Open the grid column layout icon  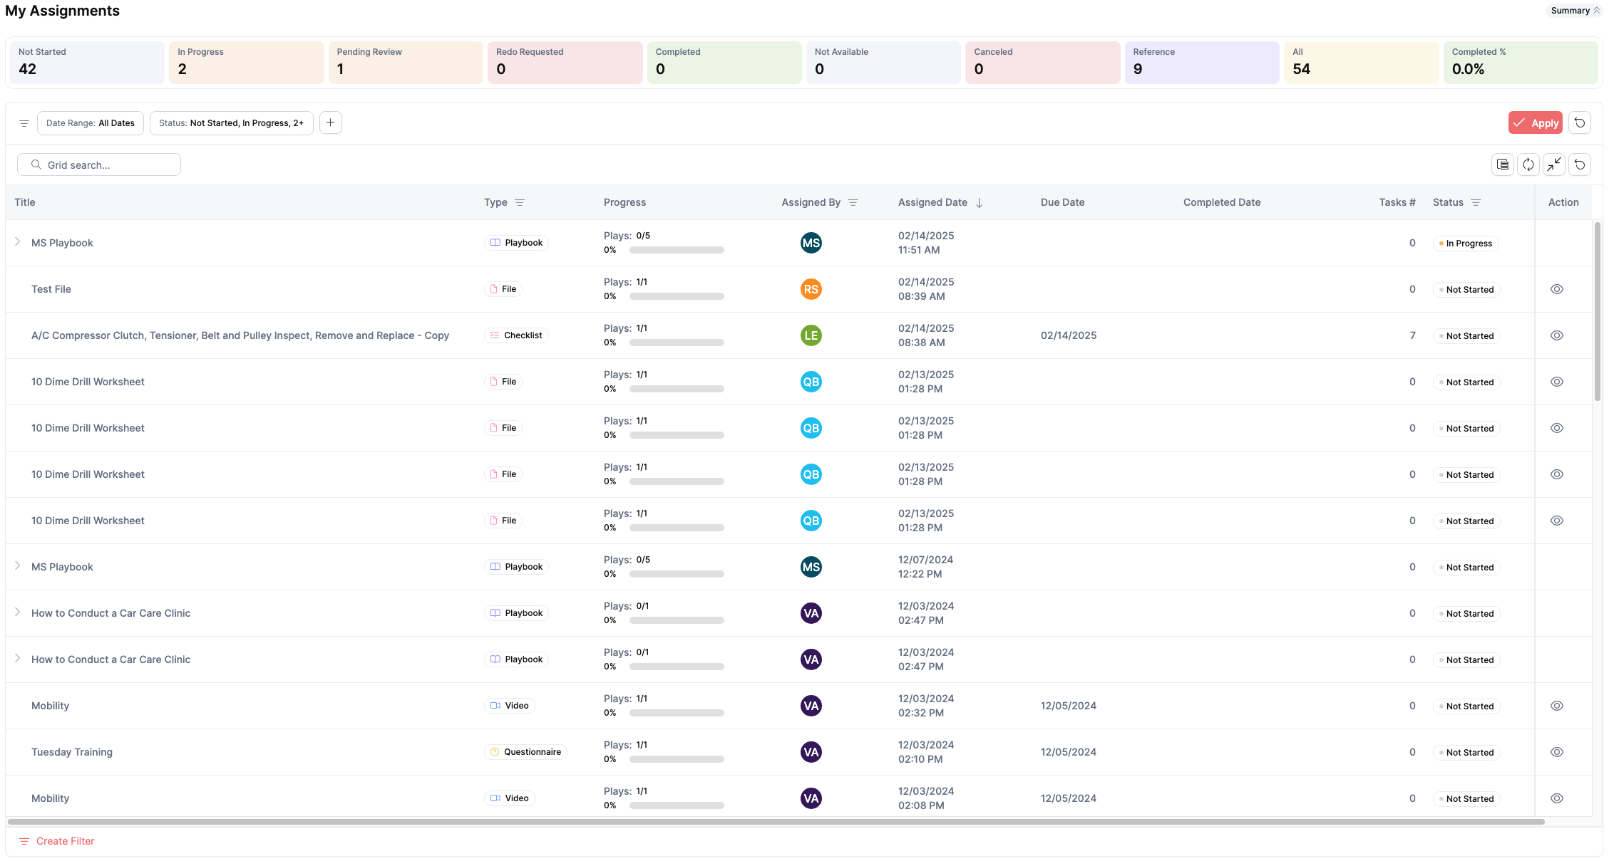1503,165
